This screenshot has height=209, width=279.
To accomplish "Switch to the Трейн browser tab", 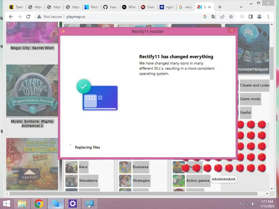I will click(x=16, y=7).
